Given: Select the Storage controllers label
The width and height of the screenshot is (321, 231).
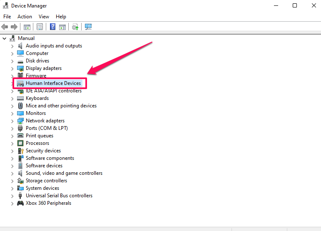Looking at the screenshot, I should [46, 181].
